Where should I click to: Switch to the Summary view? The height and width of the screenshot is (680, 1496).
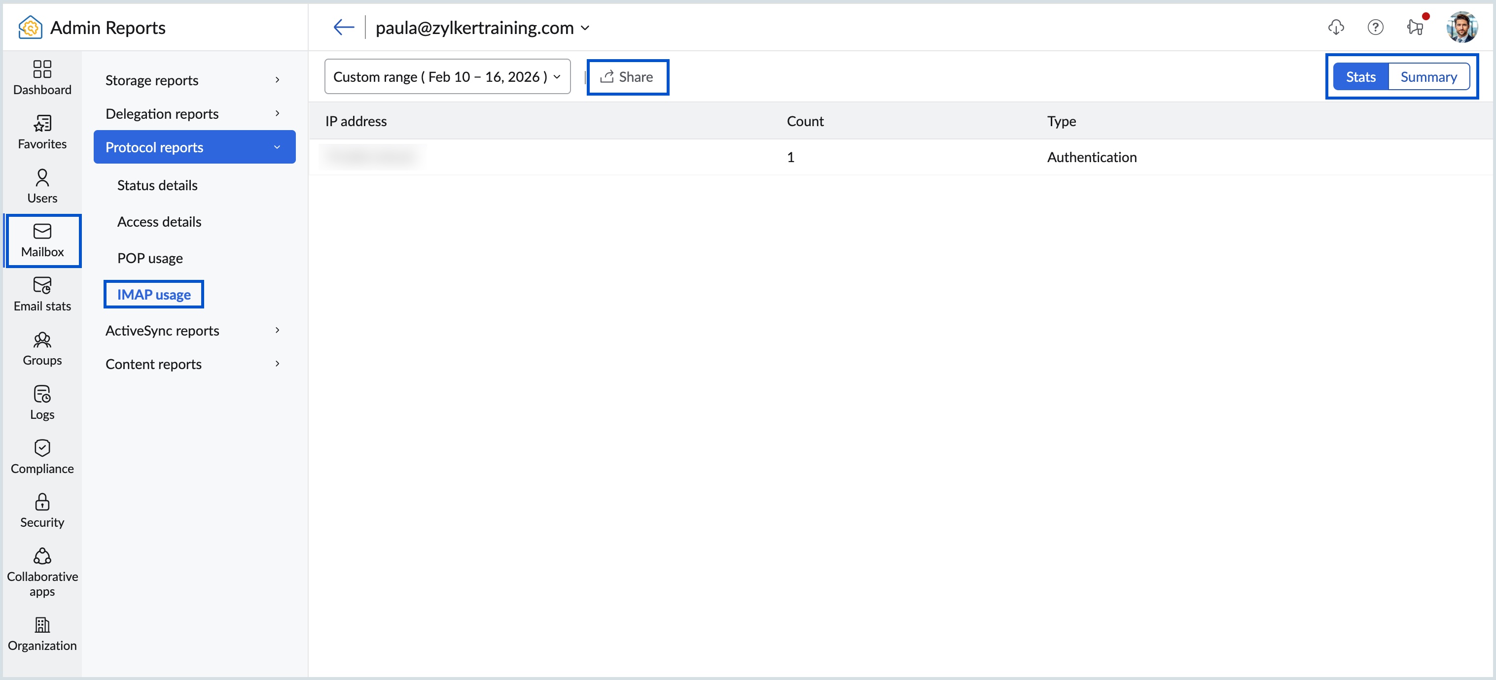(x=1429, y=76)
